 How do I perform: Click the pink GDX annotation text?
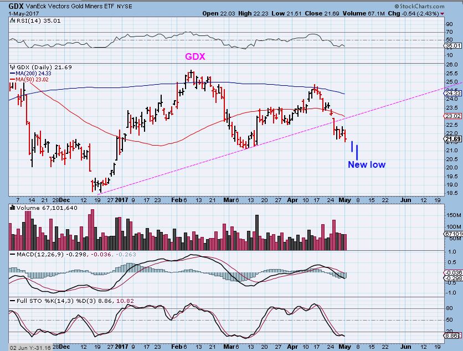pyautogui.click(x=195, y=56)
